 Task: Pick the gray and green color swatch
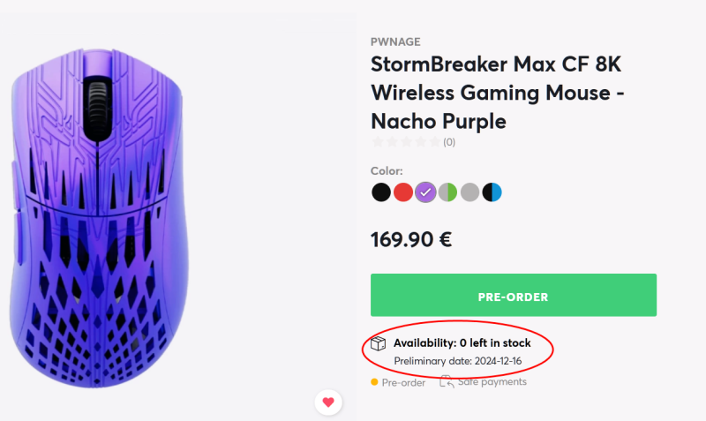448,192
